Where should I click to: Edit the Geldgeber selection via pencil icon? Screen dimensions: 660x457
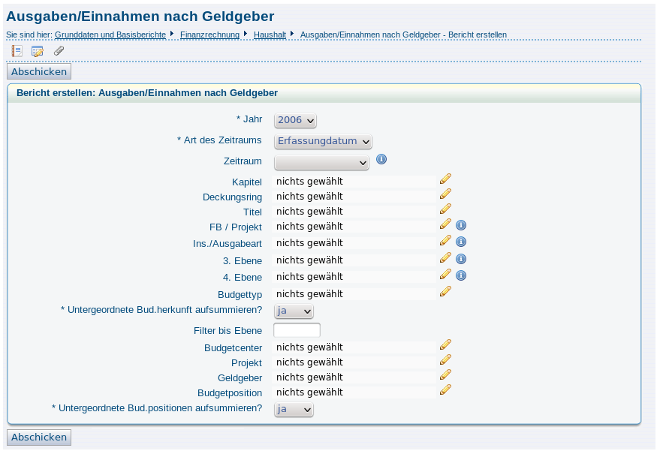pyautogui.click(x=445, y=374)
